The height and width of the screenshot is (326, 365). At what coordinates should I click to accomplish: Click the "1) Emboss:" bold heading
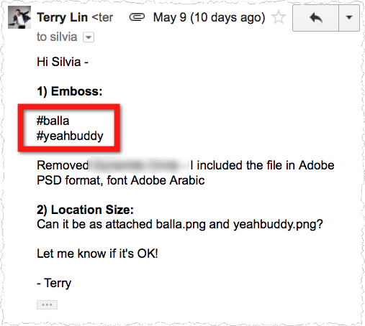pyautogui.click(x=70, y=92)
